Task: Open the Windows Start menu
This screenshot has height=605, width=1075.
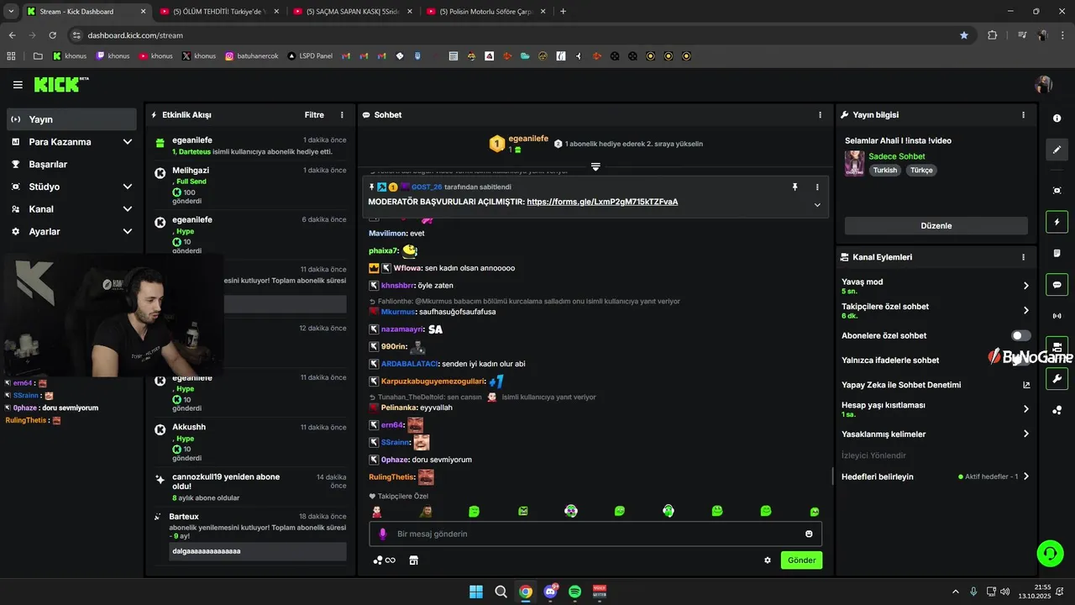Action: 476,592
